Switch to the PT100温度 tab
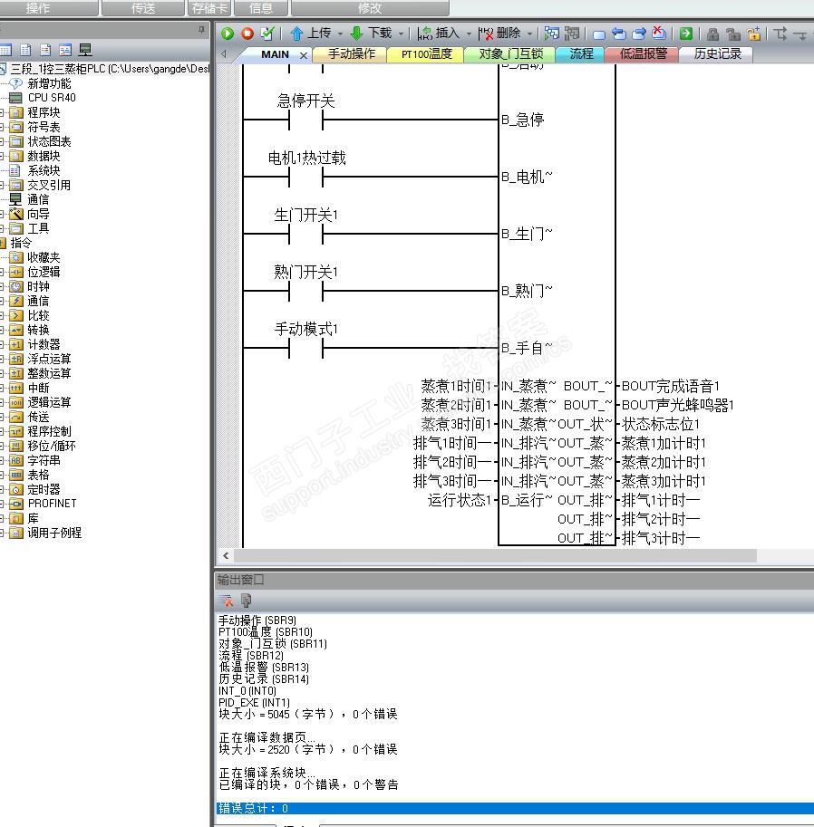The width and height of the screenshot is (814, 827). point(427,54)
